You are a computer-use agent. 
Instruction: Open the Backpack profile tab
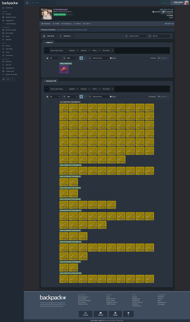46,24
